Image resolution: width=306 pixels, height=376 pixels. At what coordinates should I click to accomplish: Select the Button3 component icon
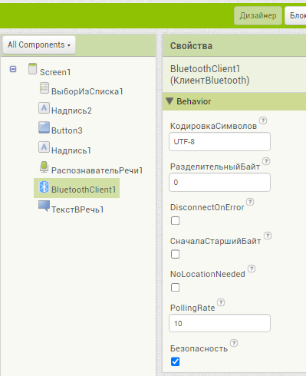44,127
